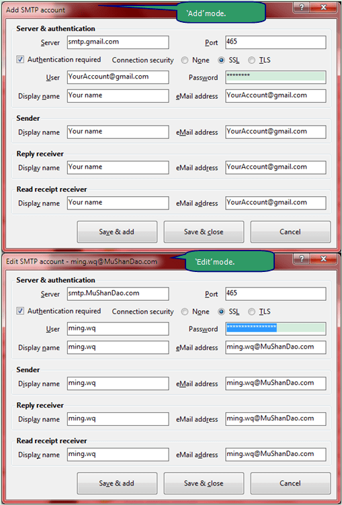Click the 'Add SMTP account' title text

click(36, 10)
